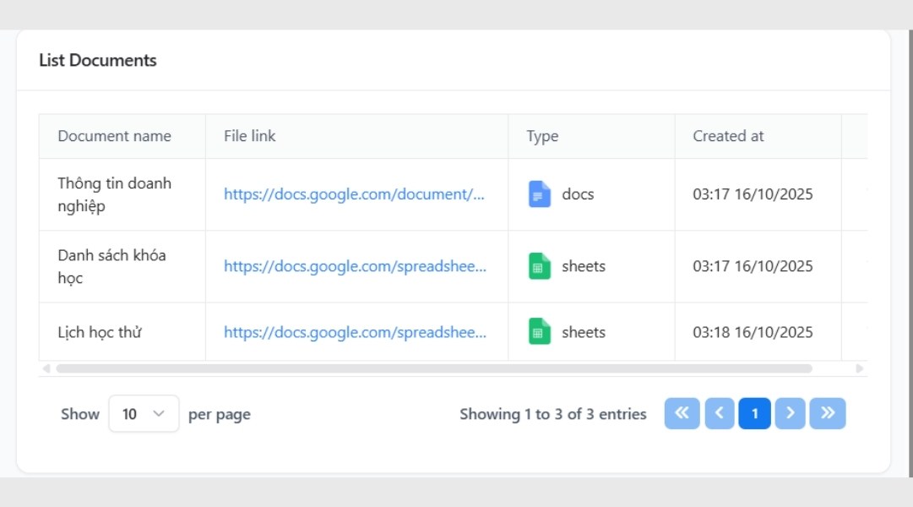Jump to last page using double-right arrows
Image resolution: width=913 pixels, height=507 pixels.
pos(827,413)
